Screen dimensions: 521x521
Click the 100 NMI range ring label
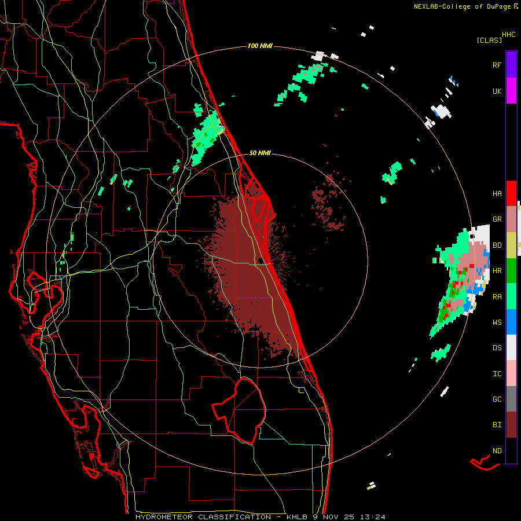coord(260,46)
